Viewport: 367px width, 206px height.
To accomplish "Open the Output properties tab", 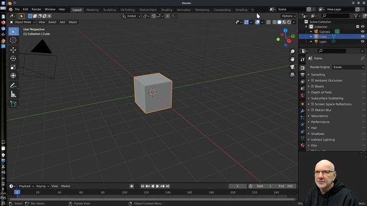I will [x=302, y=75].
